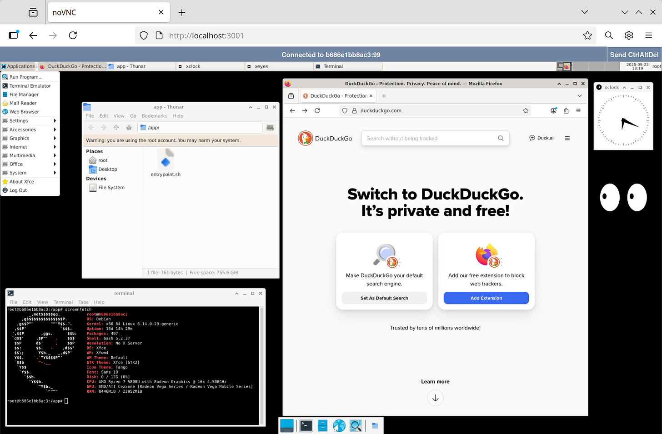
Task: Select File System in Thunar Devices
Action: [107, 188]
